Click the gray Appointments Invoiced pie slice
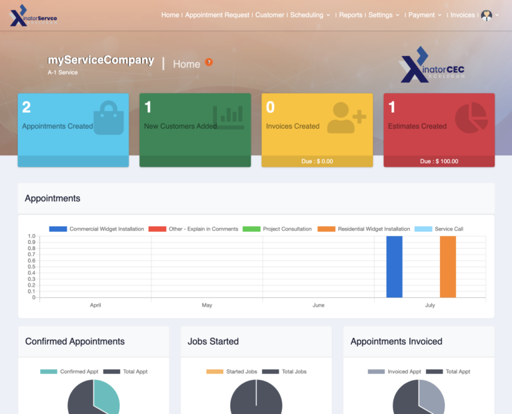Viewport: 512px width, 414px height. pos(432,397)
